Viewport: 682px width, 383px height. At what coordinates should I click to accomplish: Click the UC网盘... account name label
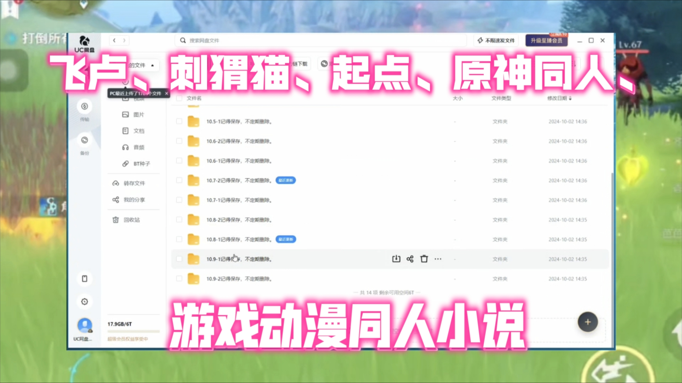(82, 339)
